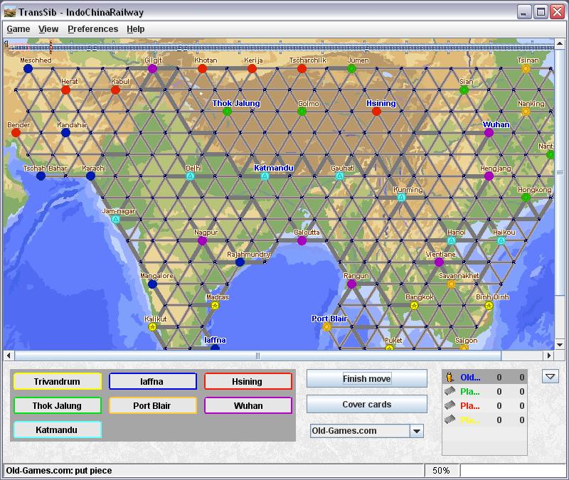Viewport: 569px width, 480px height.
Task: Click the blue Karachi city marker
Action: [x=90, y=176]
